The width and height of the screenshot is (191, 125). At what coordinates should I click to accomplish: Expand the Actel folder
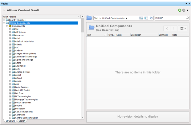10,38
